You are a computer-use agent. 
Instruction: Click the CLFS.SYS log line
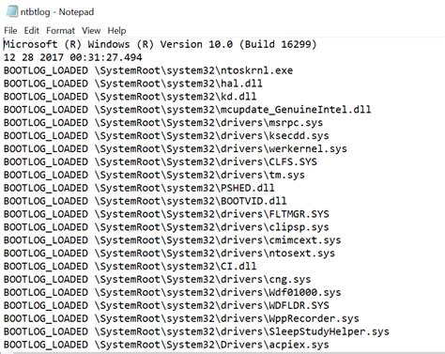[161, 162]
